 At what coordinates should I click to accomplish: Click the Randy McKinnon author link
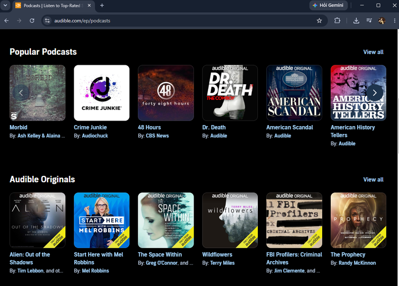[357, 263]
